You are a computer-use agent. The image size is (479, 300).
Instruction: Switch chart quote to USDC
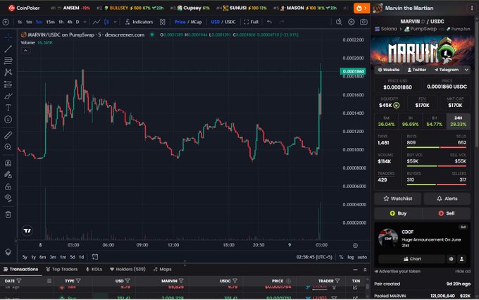tap(230, 22)
